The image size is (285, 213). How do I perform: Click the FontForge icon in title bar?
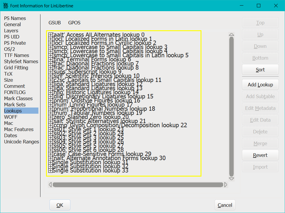6,6
